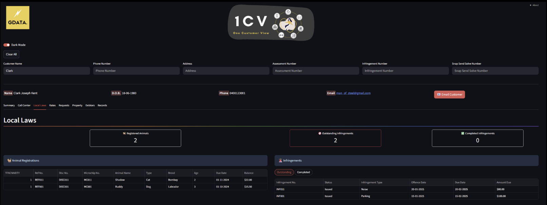Click the MC001 microchip cell
547x205 pixels.
(x=98, y=186)
